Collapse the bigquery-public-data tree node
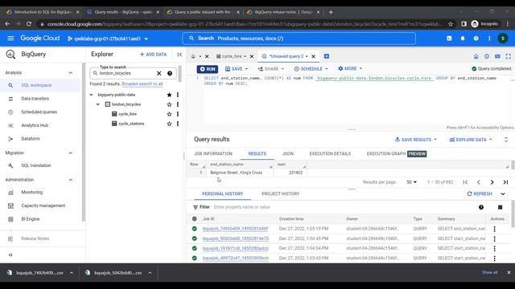515x289 pixels. click(91, 95)
